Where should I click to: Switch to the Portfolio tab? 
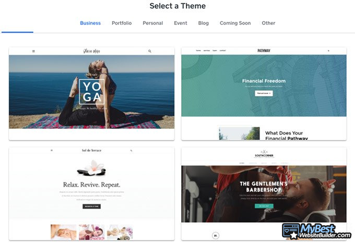122,23
